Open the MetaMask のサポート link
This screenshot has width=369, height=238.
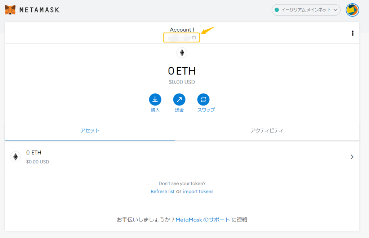click(203, 220)
